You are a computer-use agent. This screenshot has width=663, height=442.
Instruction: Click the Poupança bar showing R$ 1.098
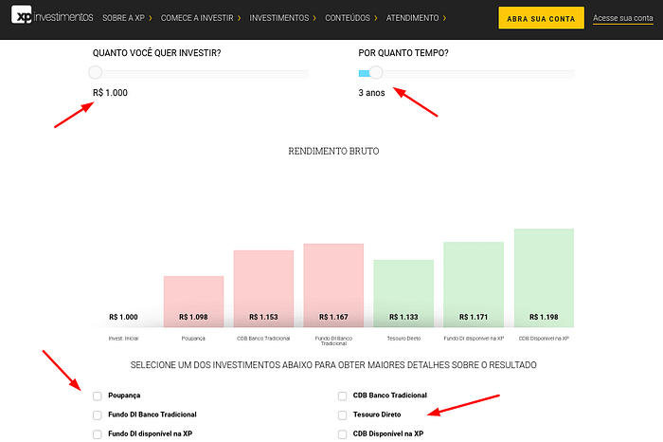193,302
